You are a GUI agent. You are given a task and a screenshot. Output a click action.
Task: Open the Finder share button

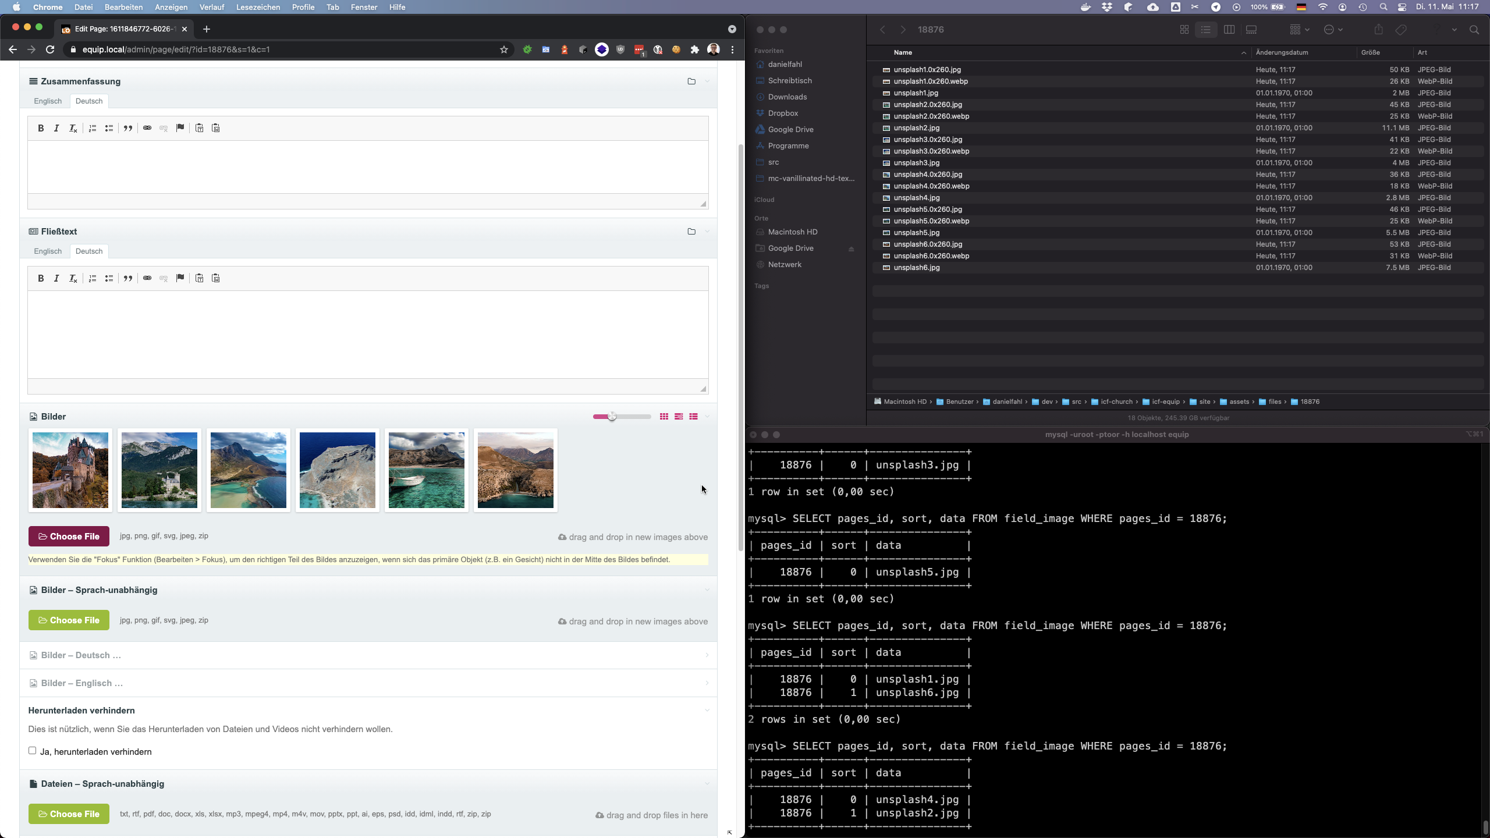coord(1378,29)
